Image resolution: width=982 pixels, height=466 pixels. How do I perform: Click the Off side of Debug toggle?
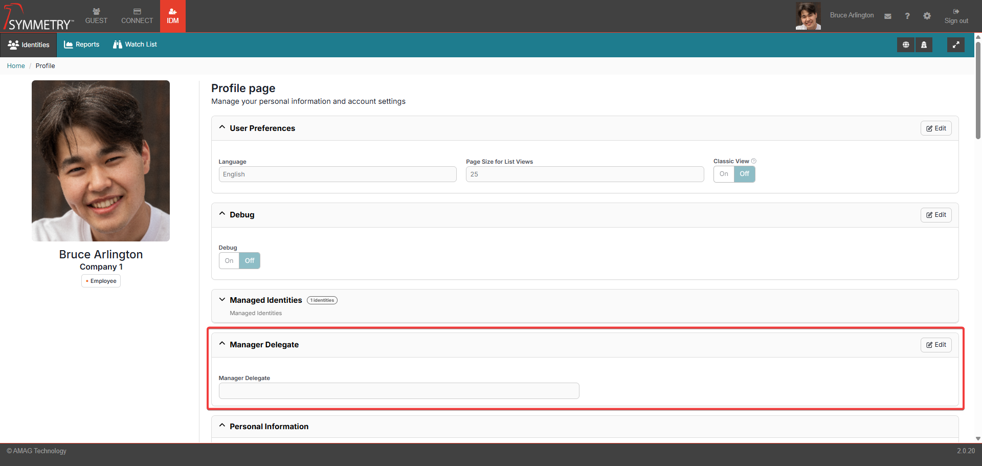250,261
